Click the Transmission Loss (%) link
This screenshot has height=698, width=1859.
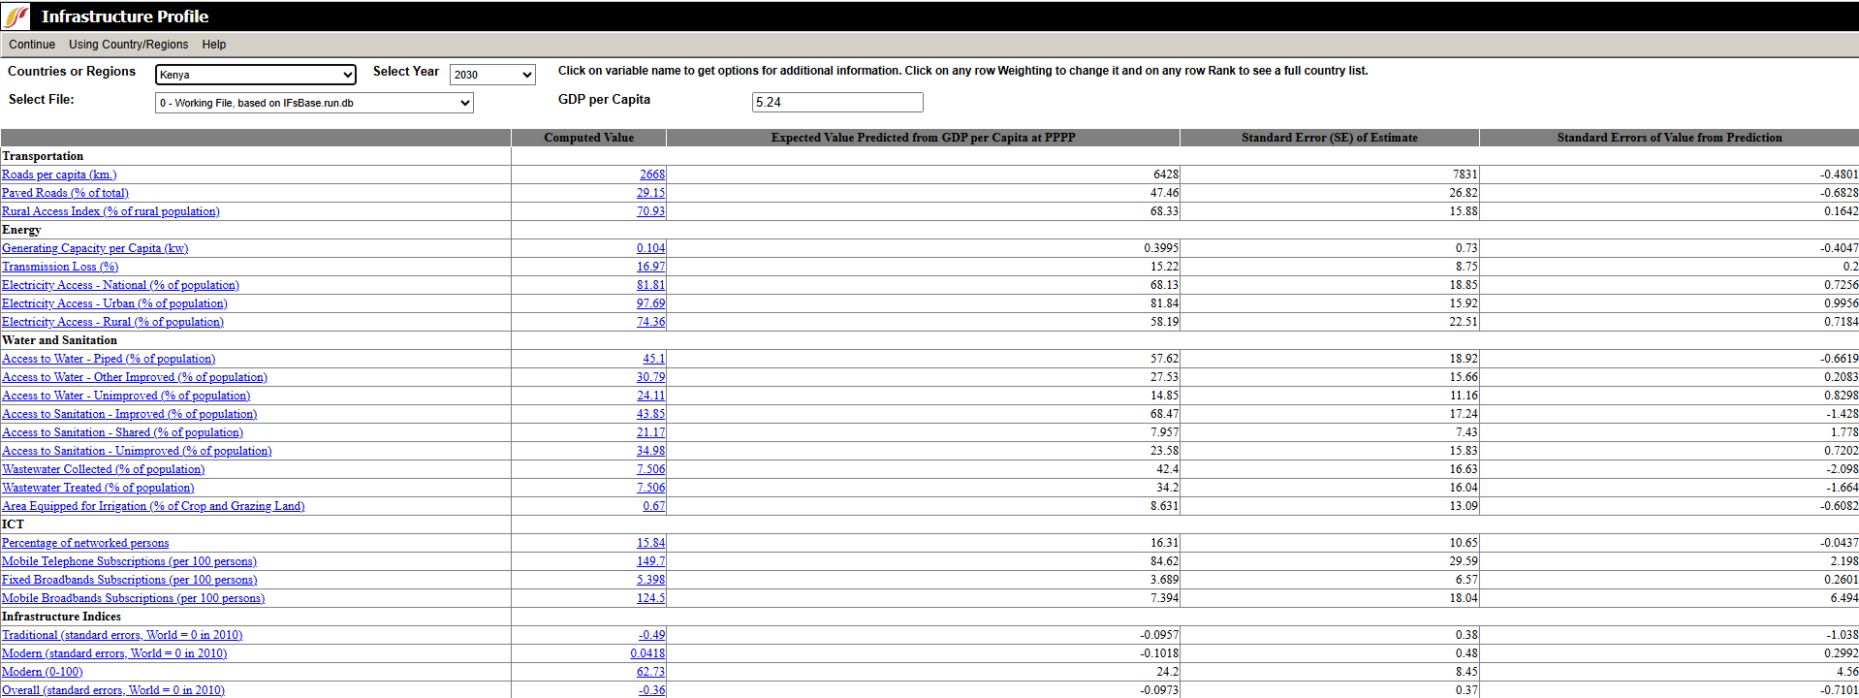pyautogui.click(x=60, y=267)
